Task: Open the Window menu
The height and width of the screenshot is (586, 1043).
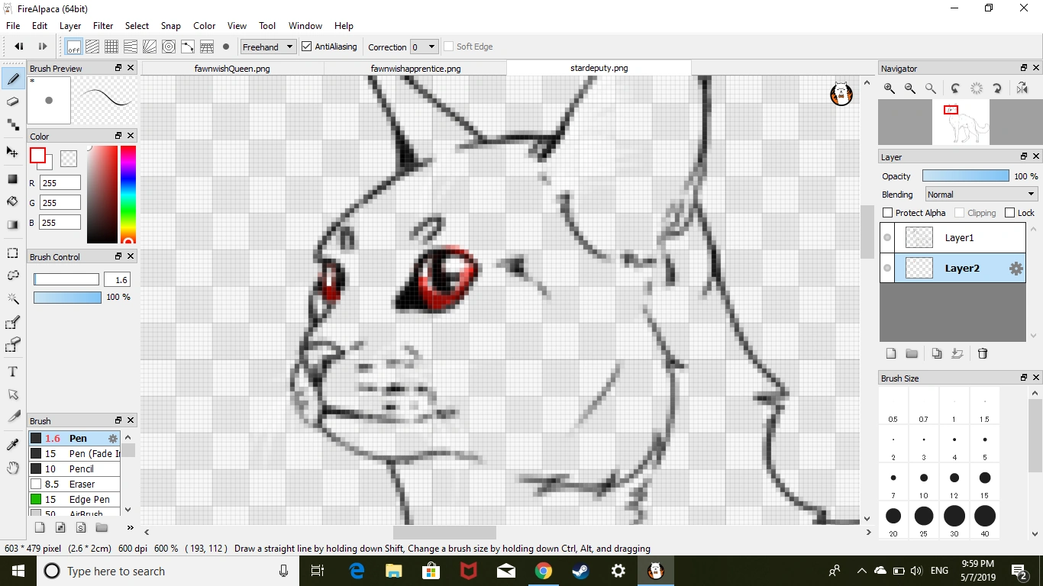Action: [305, 26]
